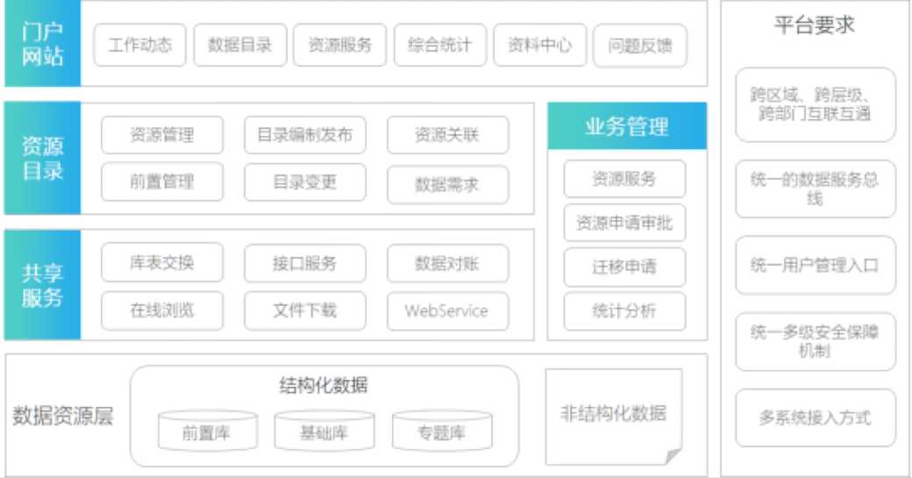
Task: Select the 基础库 database cylinder
Action: 324,431
